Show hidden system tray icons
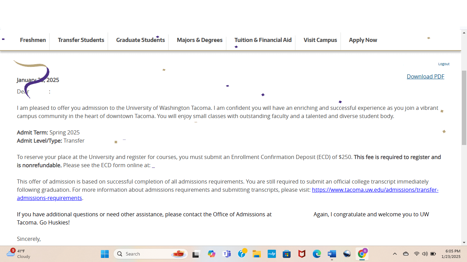 click(395, 254)
